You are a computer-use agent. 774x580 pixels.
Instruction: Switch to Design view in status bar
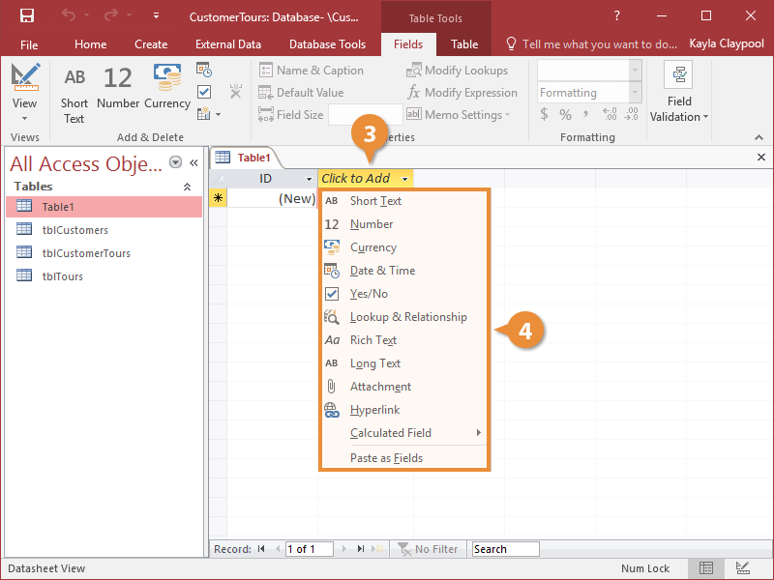[x=742, y=568]
